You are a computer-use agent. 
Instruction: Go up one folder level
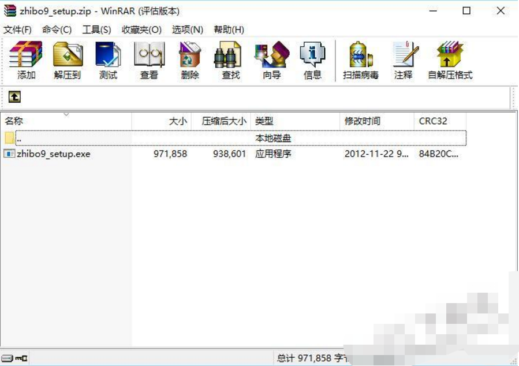click(x=14, y=97)
